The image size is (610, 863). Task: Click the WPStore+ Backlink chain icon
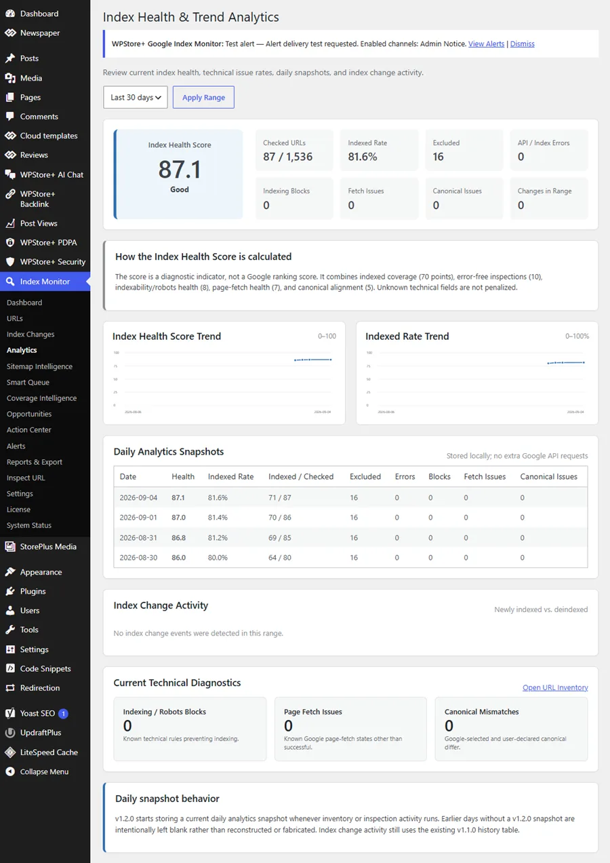(10, 194)
